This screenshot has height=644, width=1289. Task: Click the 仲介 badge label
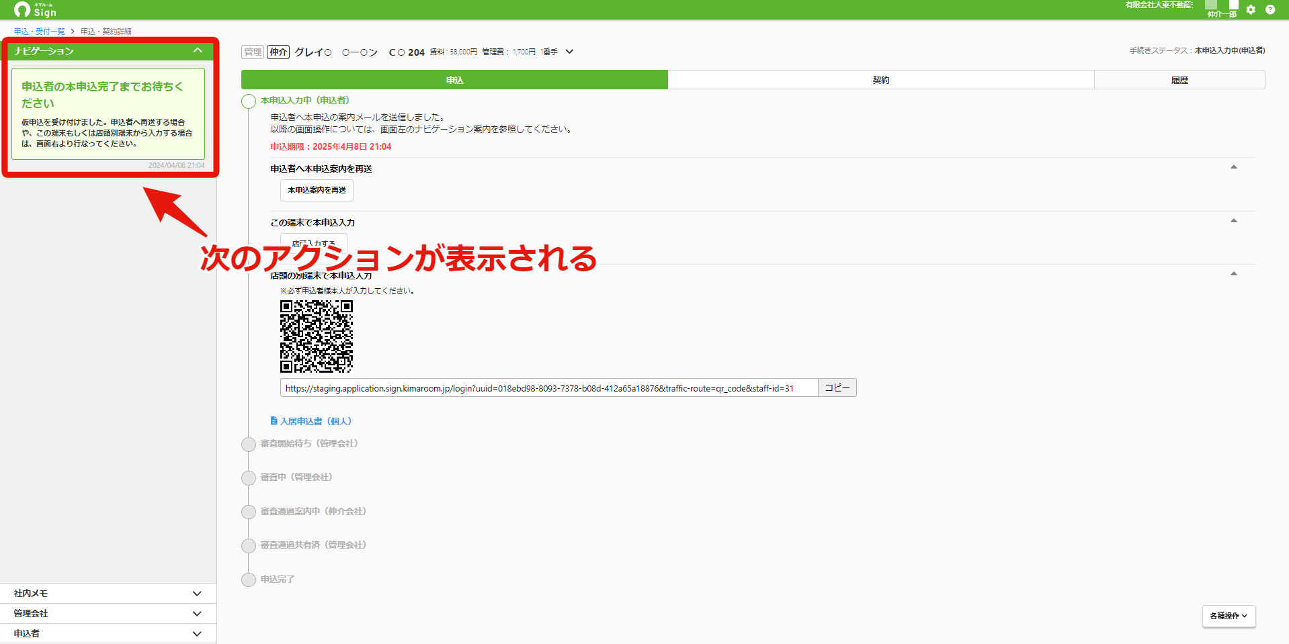[x=278, y=52]
